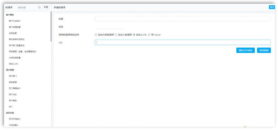Viewport: 278px width, 131px height.
Task: Click the 提交 submit button
Action: pyautogui.click(x=272, y=7)
